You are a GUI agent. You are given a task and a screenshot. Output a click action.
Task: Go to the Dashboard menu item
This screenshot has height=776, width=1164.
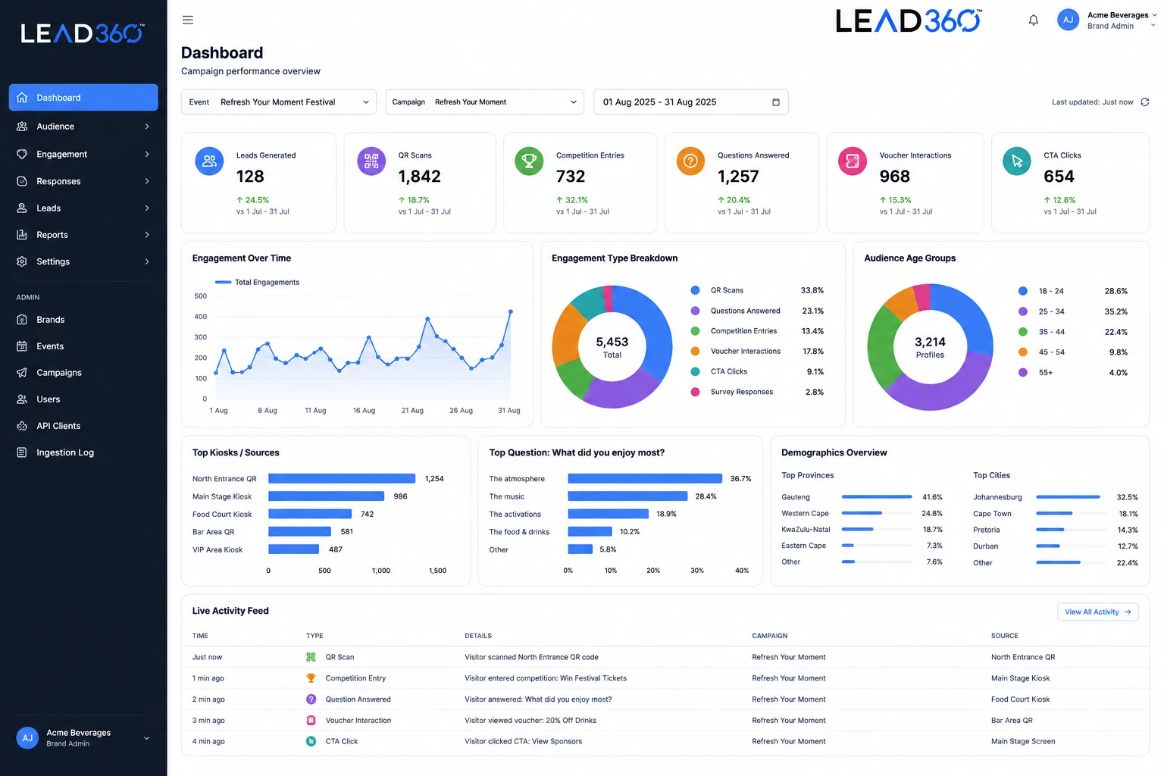(83, 98)
